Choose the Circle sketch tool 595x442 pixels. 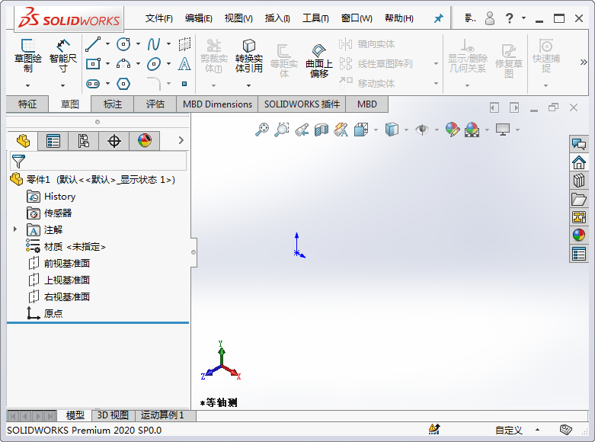point(123,44)
